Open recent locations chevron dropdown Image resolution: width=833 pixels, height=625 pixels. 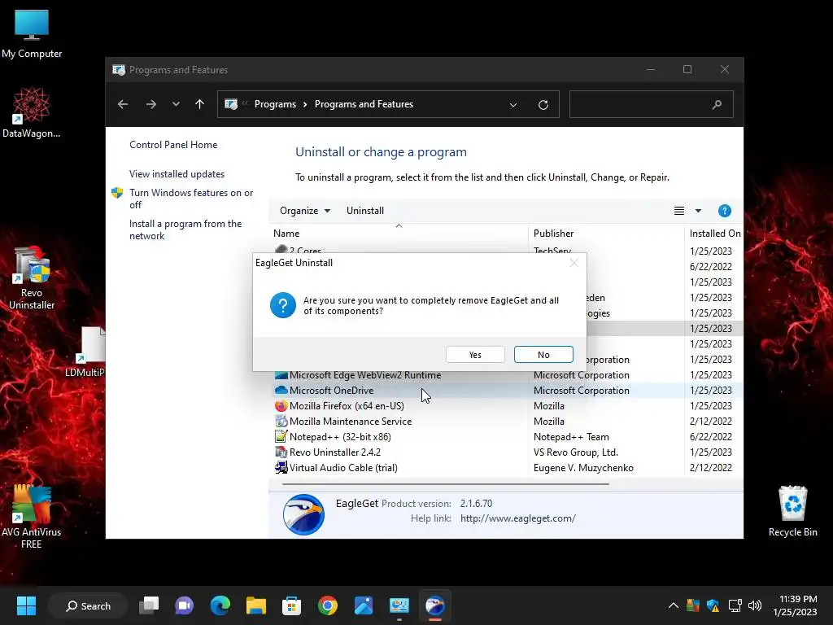click(x=176, y=104)
